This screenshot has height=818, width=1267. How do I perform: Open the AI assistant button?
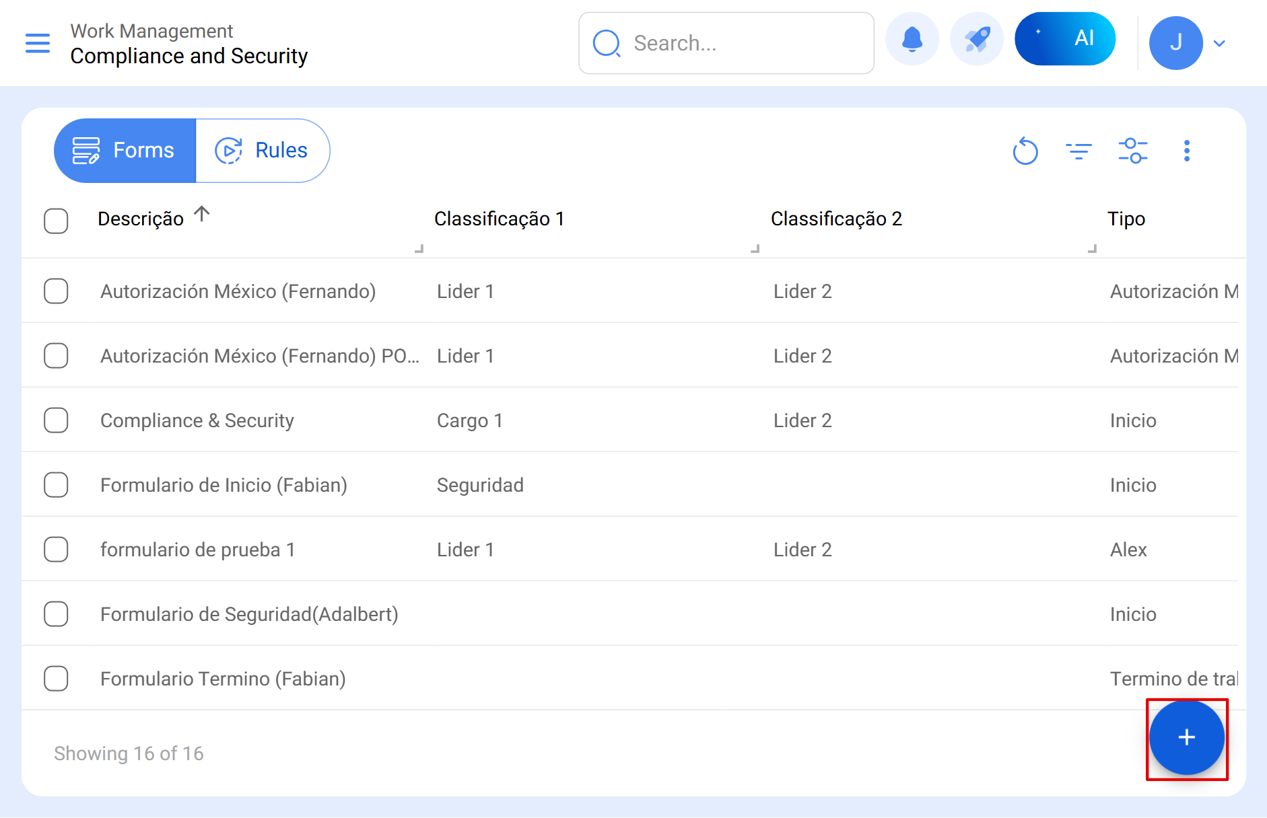(x=1064, y=39)
